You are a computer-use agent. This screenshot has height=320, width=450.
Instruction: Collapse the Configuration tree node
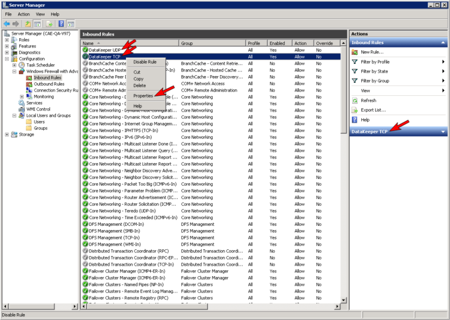click(x=7, y=59)
